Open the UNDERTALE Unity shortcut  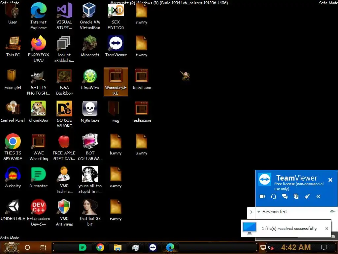[13, 211]
